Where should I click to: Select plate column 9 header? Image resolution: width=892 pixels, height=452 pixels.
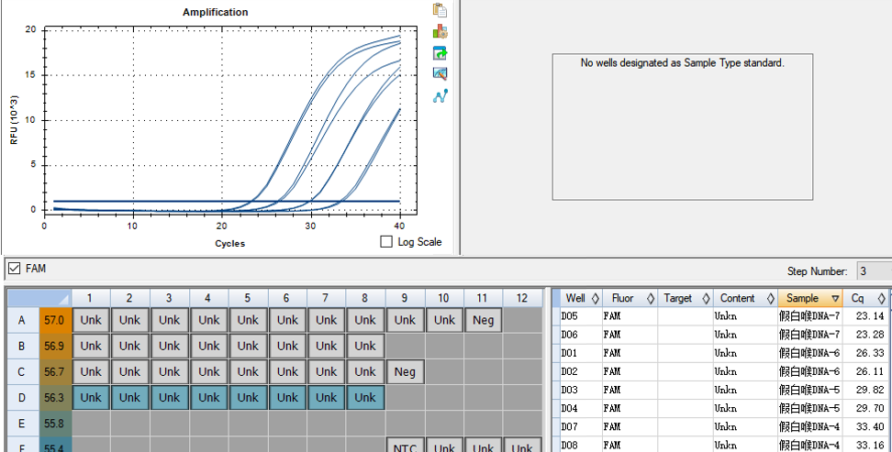[405, 298]
